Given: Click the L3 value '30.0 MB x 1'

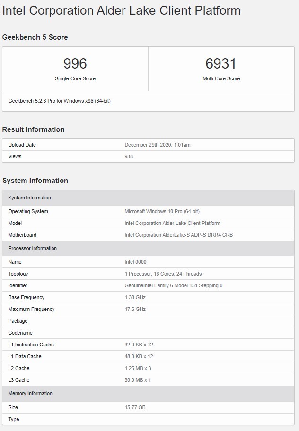Looking at the screenshot, I should point(138,380).
